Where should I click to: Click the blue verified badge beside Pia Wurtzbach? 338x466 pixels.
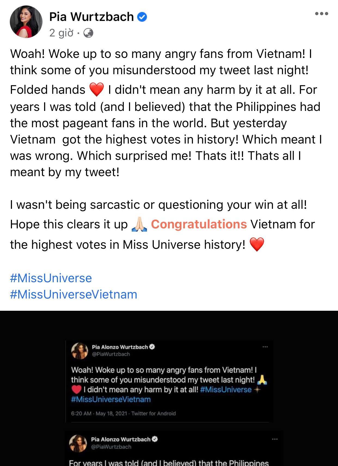pos(142,17)
